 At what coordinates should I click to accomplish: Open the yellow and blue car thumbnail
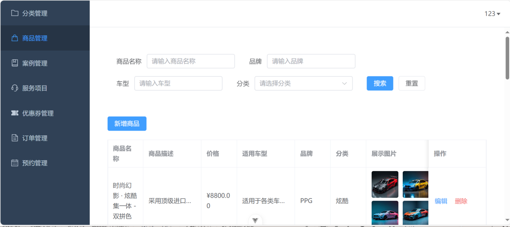click(x=416, y=184)
